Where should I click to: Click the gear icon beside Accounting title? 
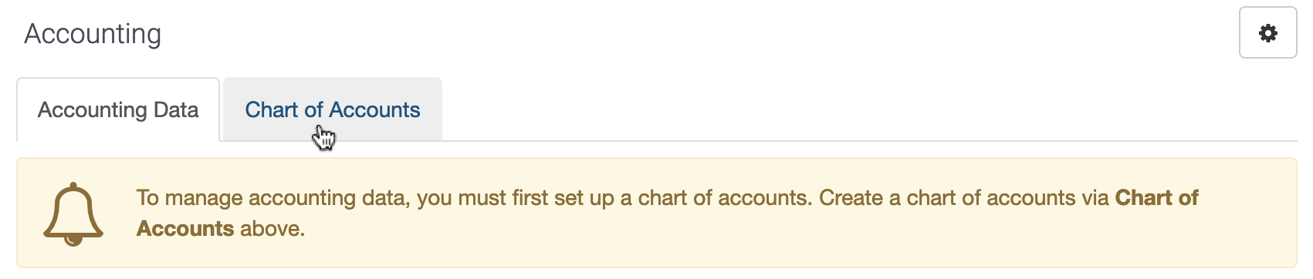(1267, 33)
